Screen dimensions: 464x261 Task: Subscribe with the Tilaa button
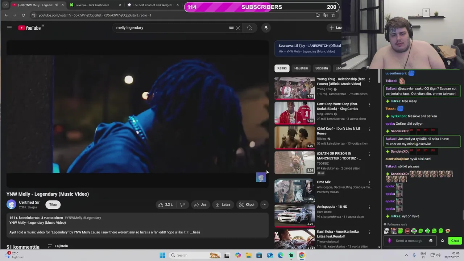[x=53, y=204]
